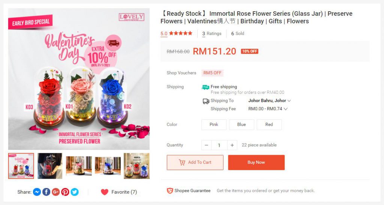Click the Shopee Guarantee shield icon
The width and height of the screenshot is (384, 205).
[x=170, y=191]
